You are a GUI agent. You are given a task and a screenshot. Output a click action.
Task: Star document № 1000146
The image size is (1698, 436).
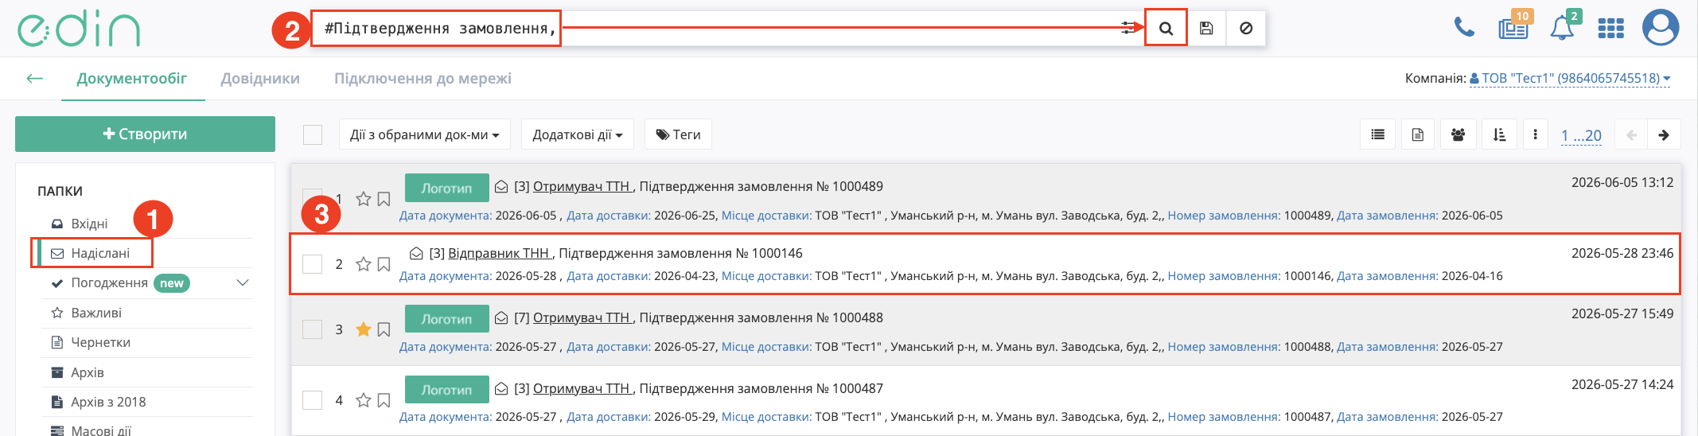pyautogui.click(x=364, y=263)
